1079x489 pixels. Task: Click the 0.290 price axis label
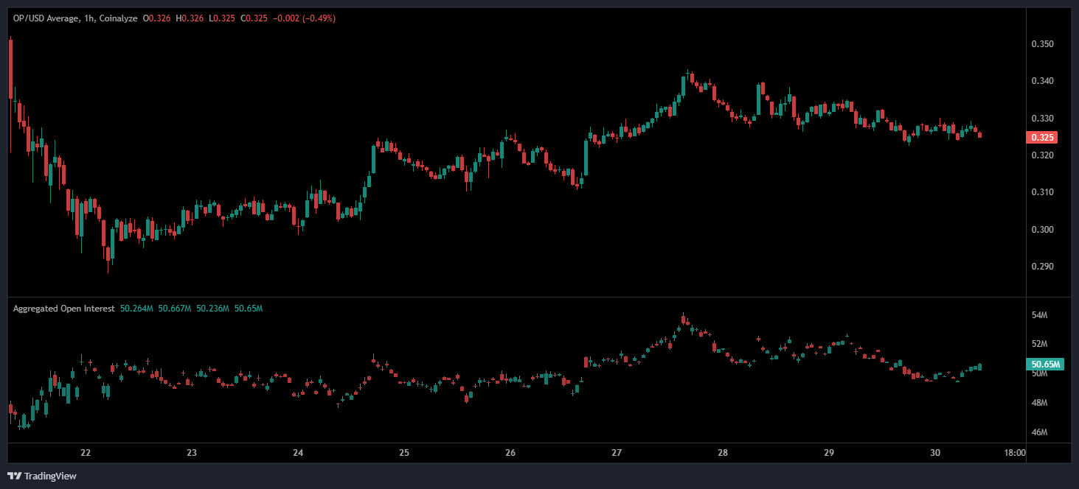[1042, 267]
